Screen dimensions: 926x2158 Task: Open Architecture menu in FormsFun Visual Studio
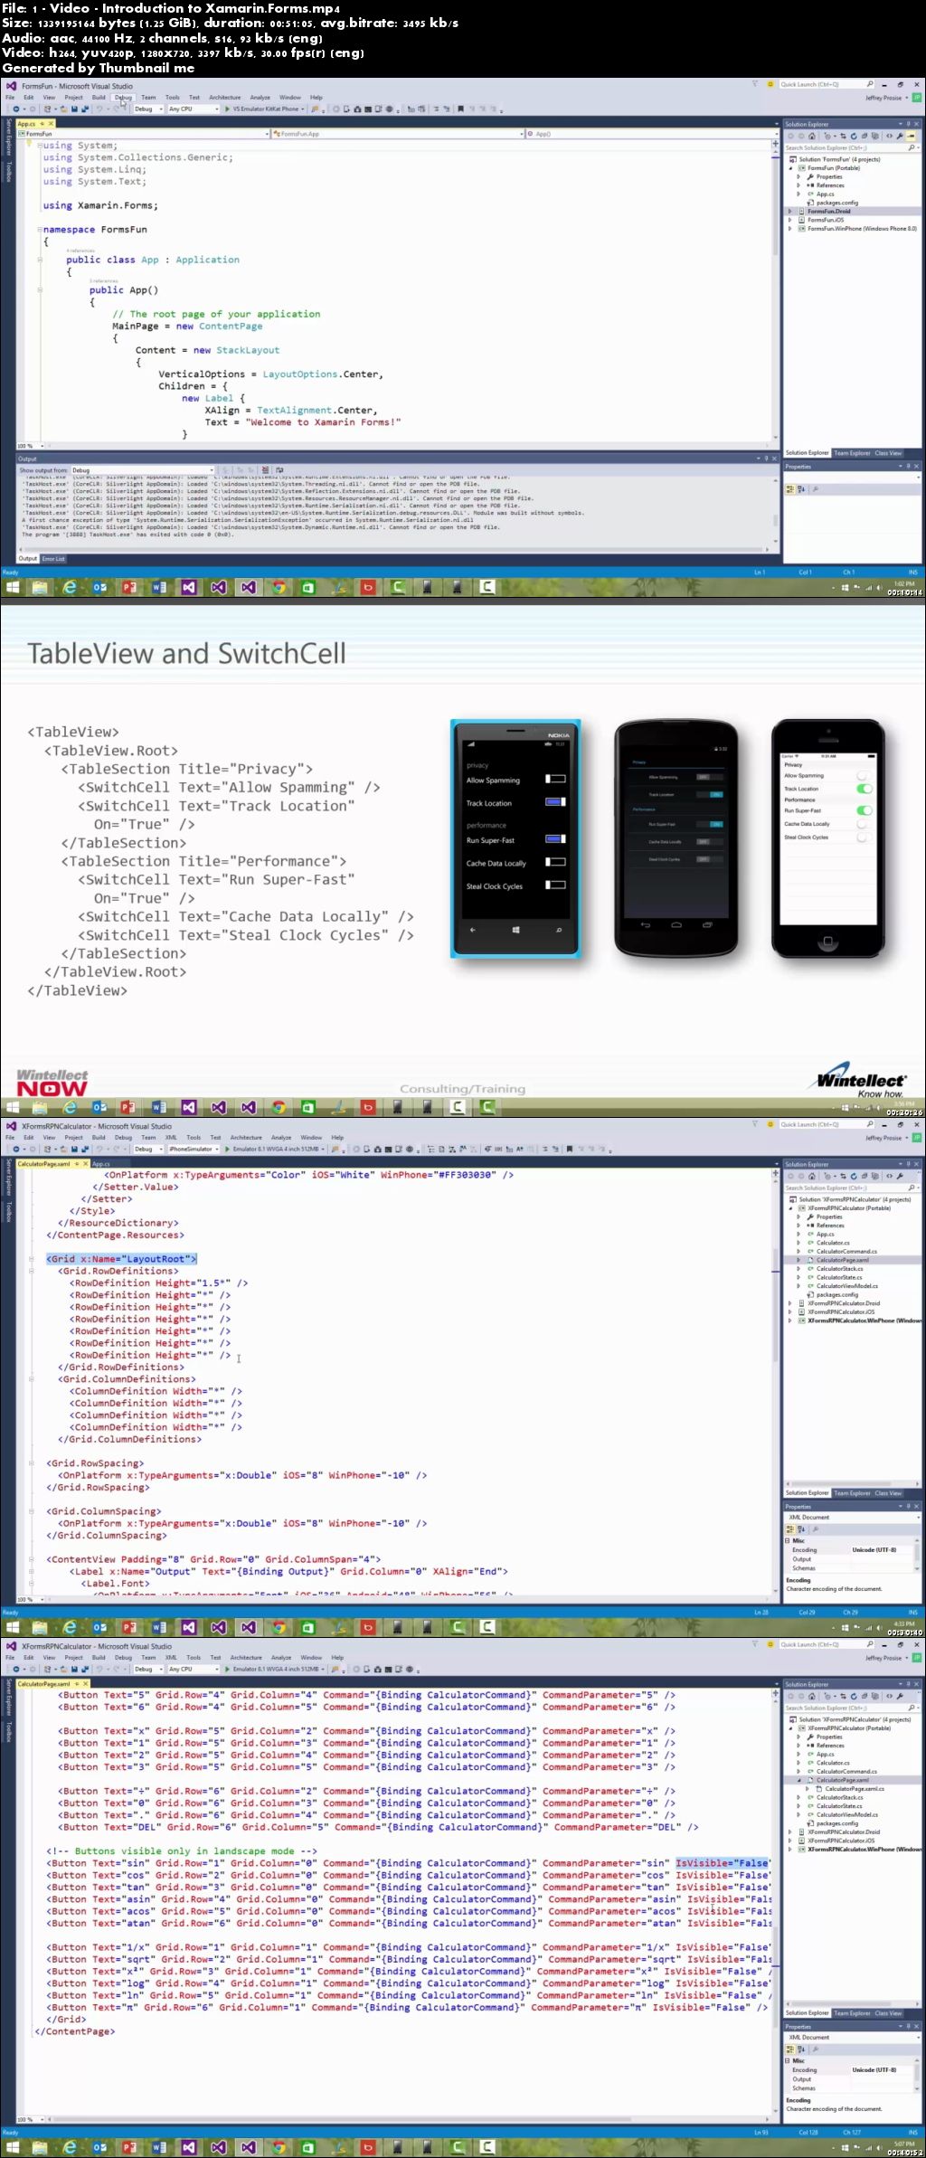pyautogui.click(x=225, y=97)
